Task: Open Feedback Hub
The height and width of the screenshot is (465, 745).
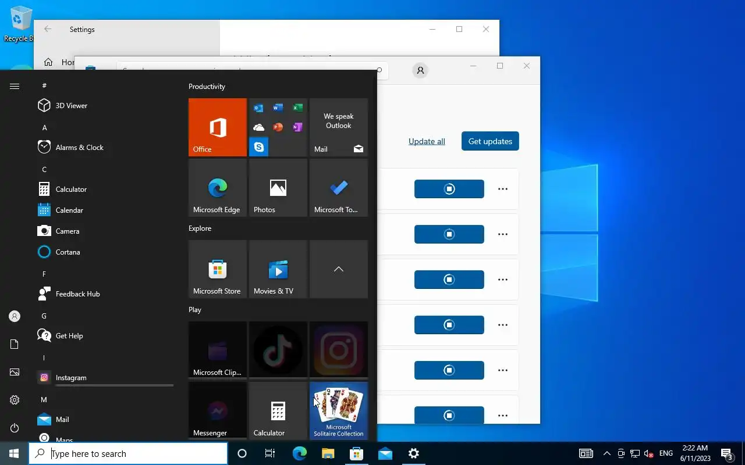Action: (x=105, y=294)
